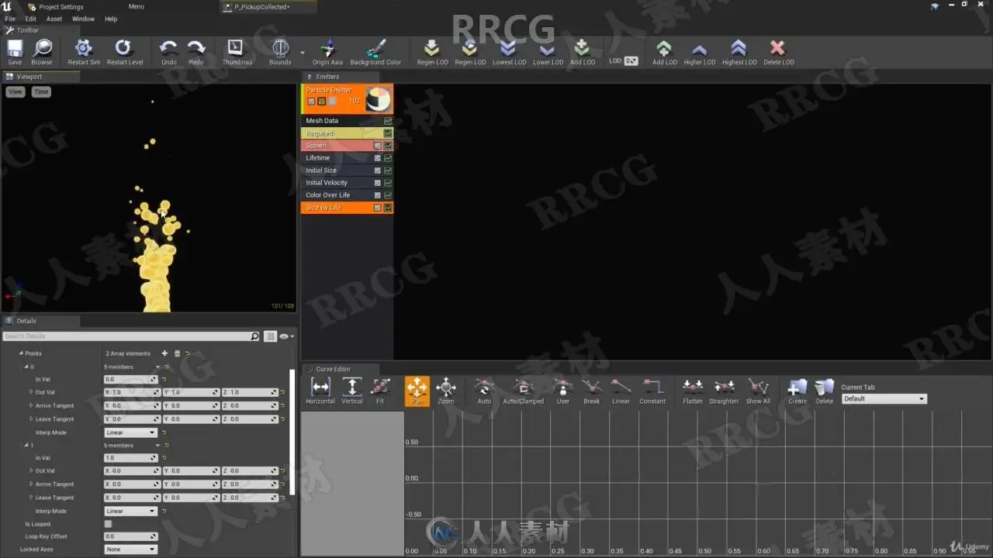
Task: Open Details view options eye dropdown
Action: tap(285, 336)
